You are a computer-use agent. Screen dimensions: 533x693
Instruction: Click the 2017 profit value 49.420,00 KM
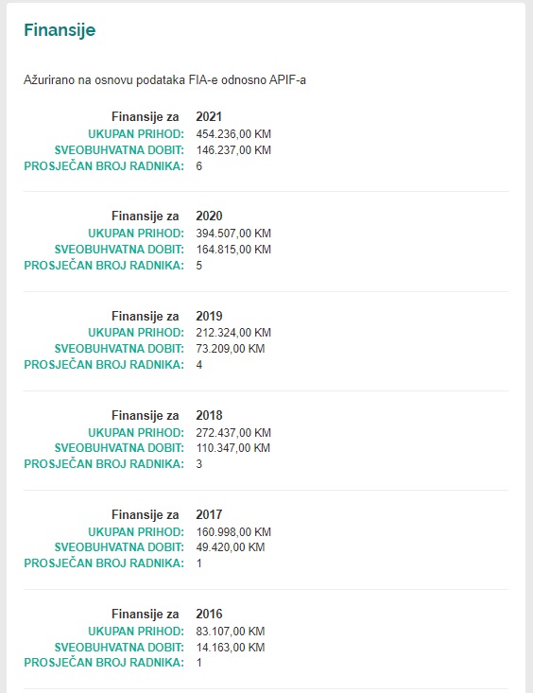pos(231,547)
